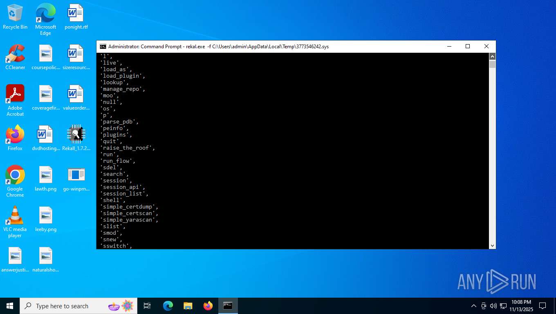This screenshot has height=314, width=556.
Task: Click the 'manage_repo' console line
Action: click(123, 89)
